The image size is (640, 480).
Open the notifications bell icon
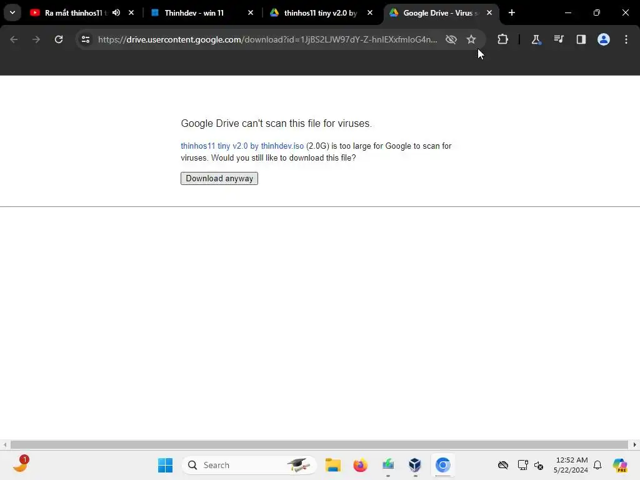pyautogui.click(x=597, y=465)
